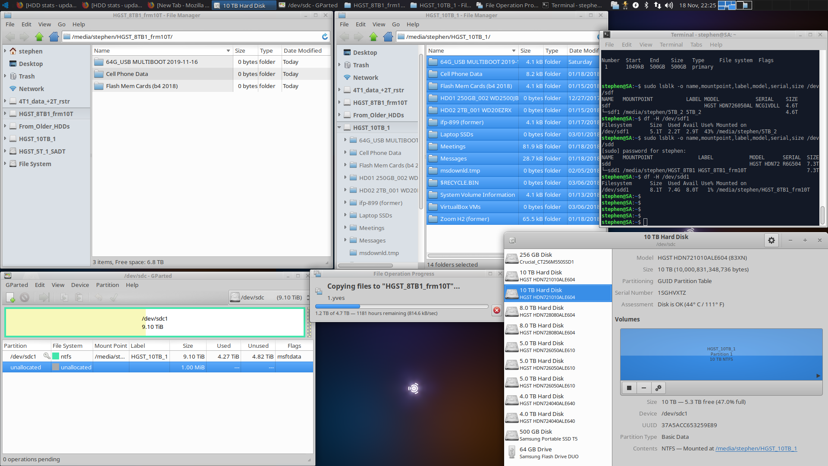Click GParted's New partition toolbar icon

[x=11, y=297]
